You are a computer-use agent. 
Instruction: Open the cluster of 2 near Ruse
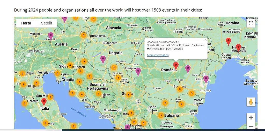tap(181, 104)
